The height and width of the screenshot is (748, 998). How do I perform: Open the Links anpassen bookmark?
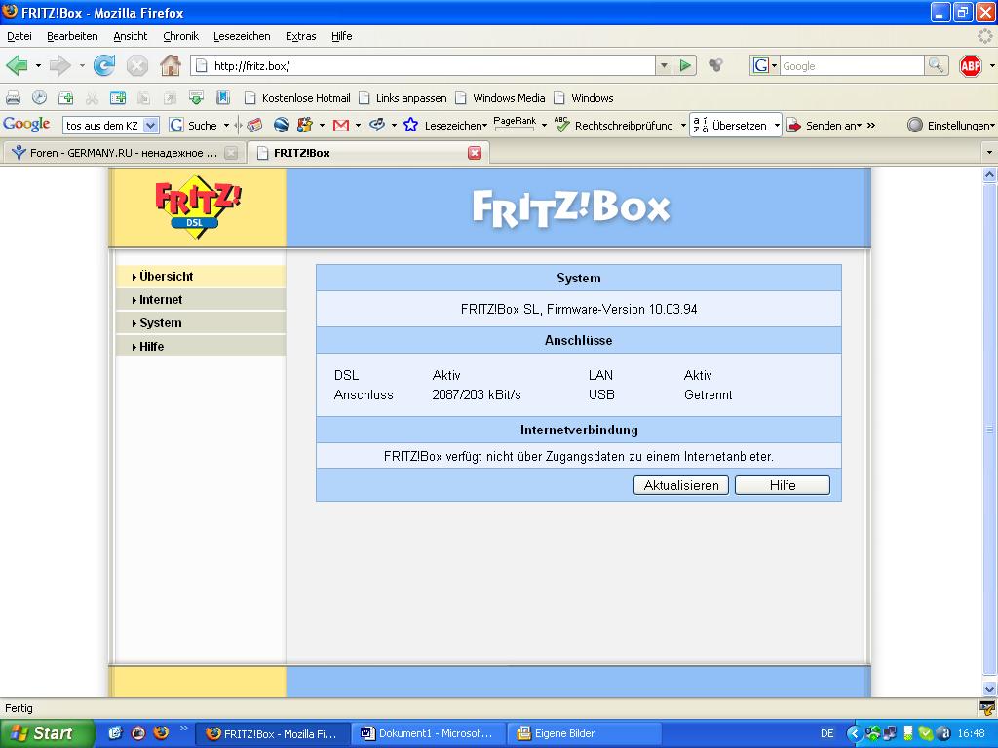pyautogui.click(x=403, y=98)
